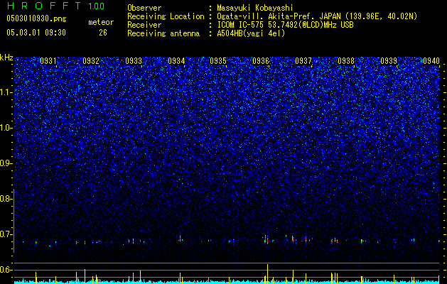Click the kHz axis unit label

click(6, 58)
